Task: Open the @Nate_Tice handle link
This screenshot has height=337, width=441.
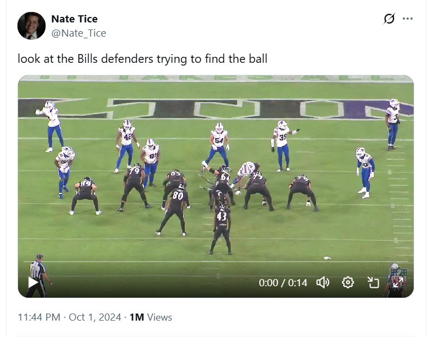Action: point(79,33)
